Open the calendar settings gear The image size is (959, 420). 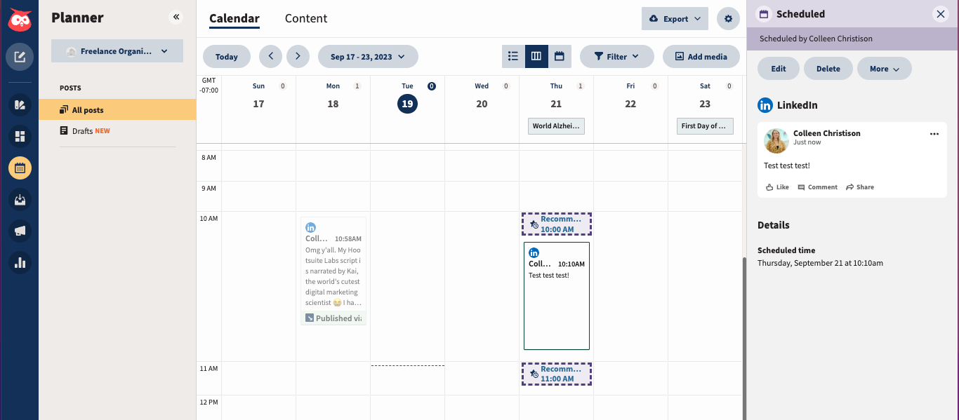coord(728,19)
